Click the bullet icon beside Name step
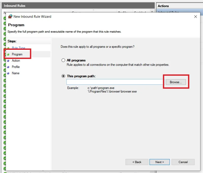Screen dimensions: 203x173 point(8,73)
